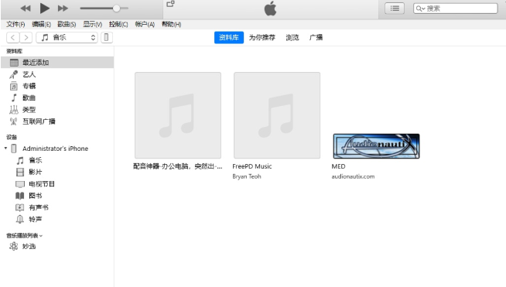Collapse the 音乐播放列表 section chevron
The image size is (506, 287).
pyautogui.click(x=41, y=236)
